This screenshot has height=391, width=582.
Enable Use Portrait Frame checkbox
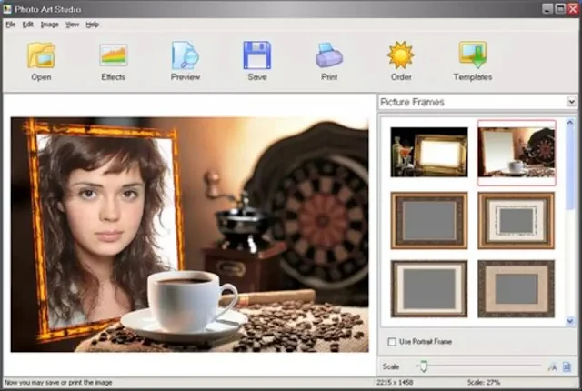tap(392, 342)
